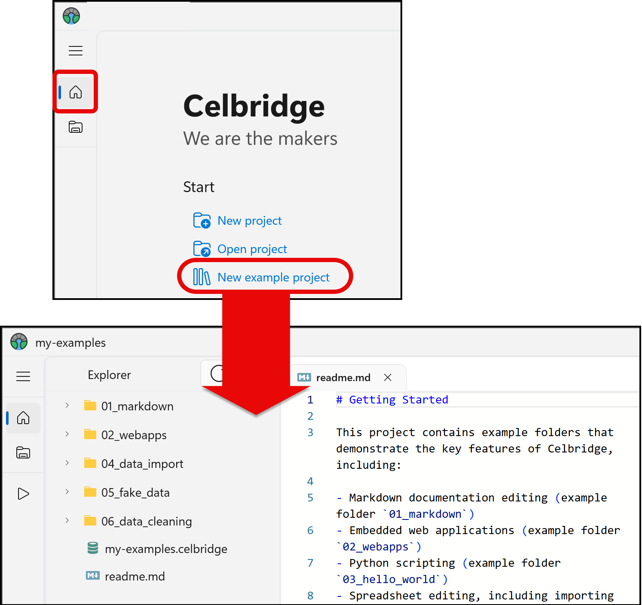
Task: Expand the 01_markdown folder
Action: tap(67, 405)
